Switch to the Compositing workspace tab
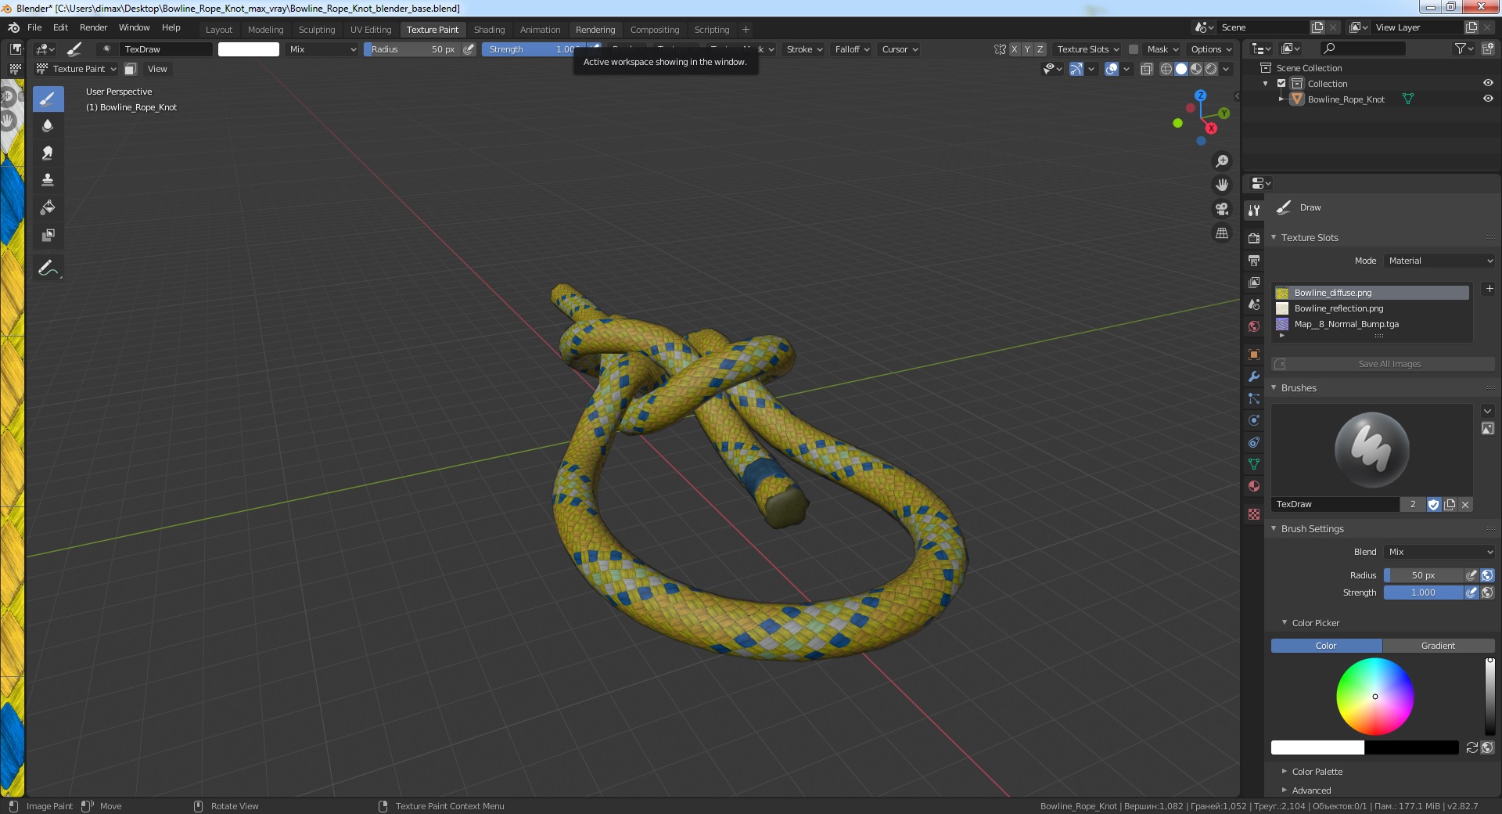 [655, 30]
